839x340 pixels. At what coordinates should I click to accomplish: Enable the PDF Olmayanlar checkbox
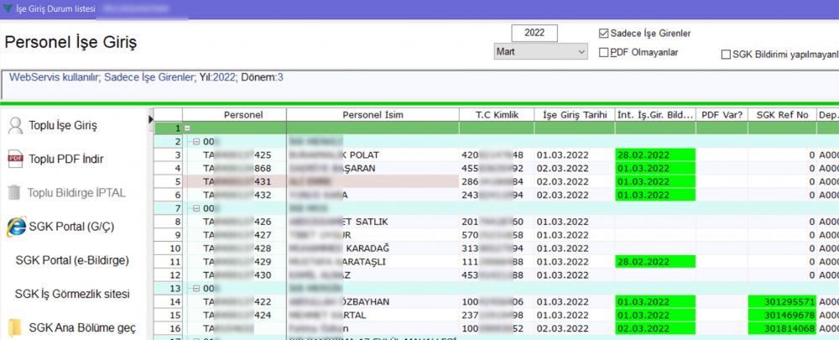[x=603, y=53]
